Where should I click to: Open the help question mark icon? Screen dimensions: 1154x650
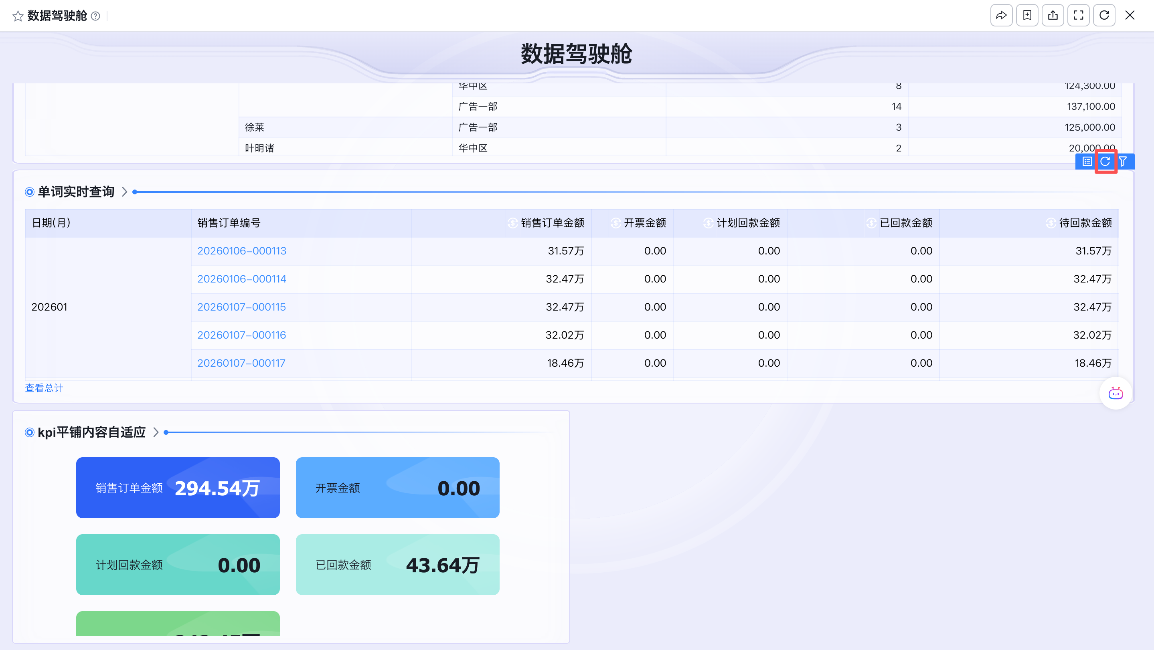click(x=95, y=16)
